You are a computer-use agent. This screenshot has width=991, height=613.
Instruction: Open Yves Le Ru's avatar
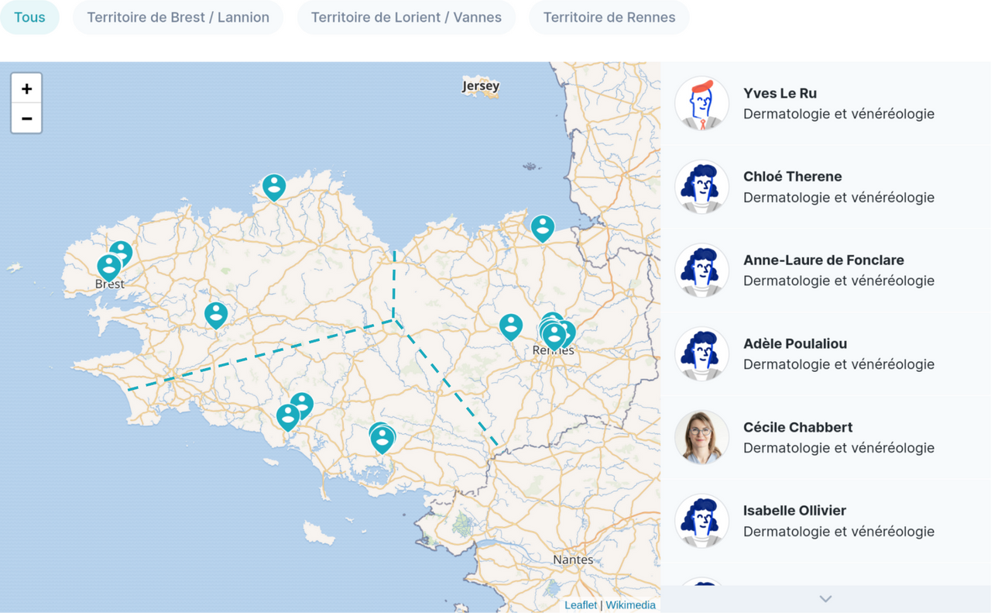tap(701, 103)
